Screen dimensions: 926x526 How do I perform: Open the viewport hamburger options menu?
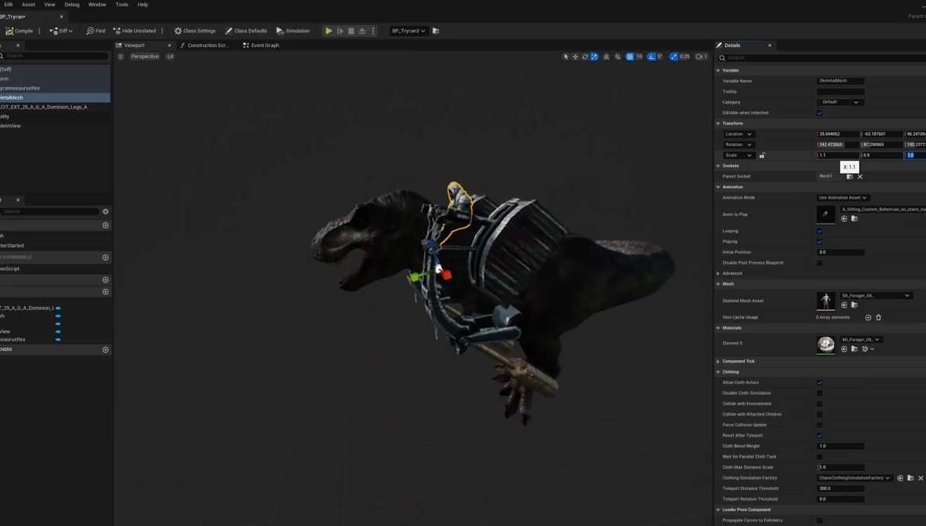click(121, 57)
